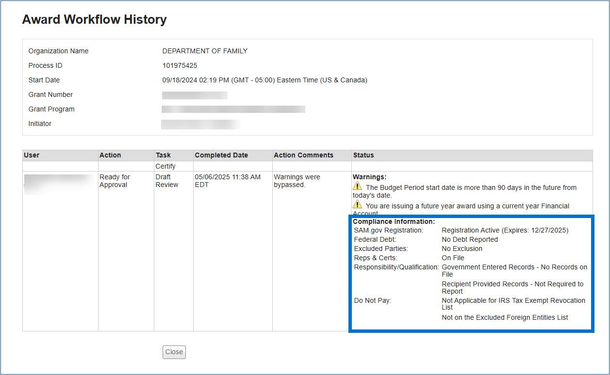
Task: Select the DEPARTMENT OF FAMILY organization name
Action: (205, 51)
